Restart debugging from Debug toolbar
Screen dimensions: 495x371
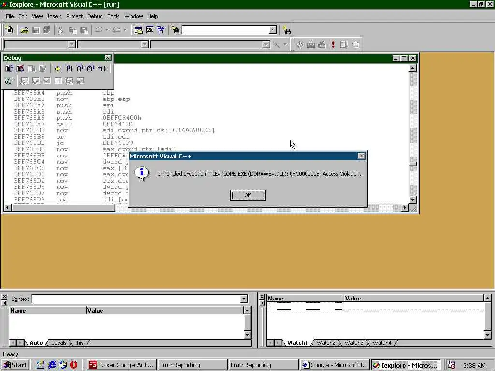pos(9,69)
